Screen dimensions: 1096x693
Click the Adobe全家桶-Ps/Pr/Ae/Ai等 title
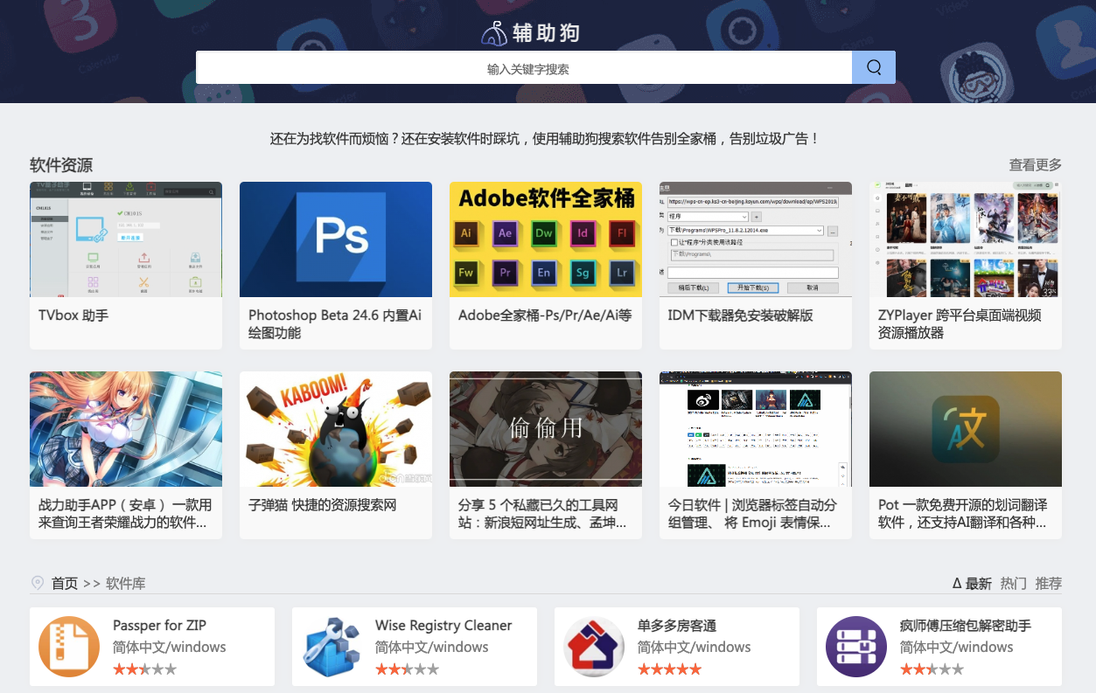click(x=545, y=315)
